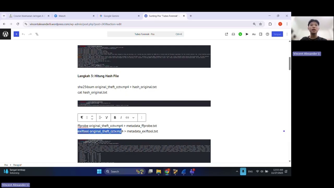334x188 pixels.
Task: Toggle bold formatting
Action: click(x=115, y=118)
